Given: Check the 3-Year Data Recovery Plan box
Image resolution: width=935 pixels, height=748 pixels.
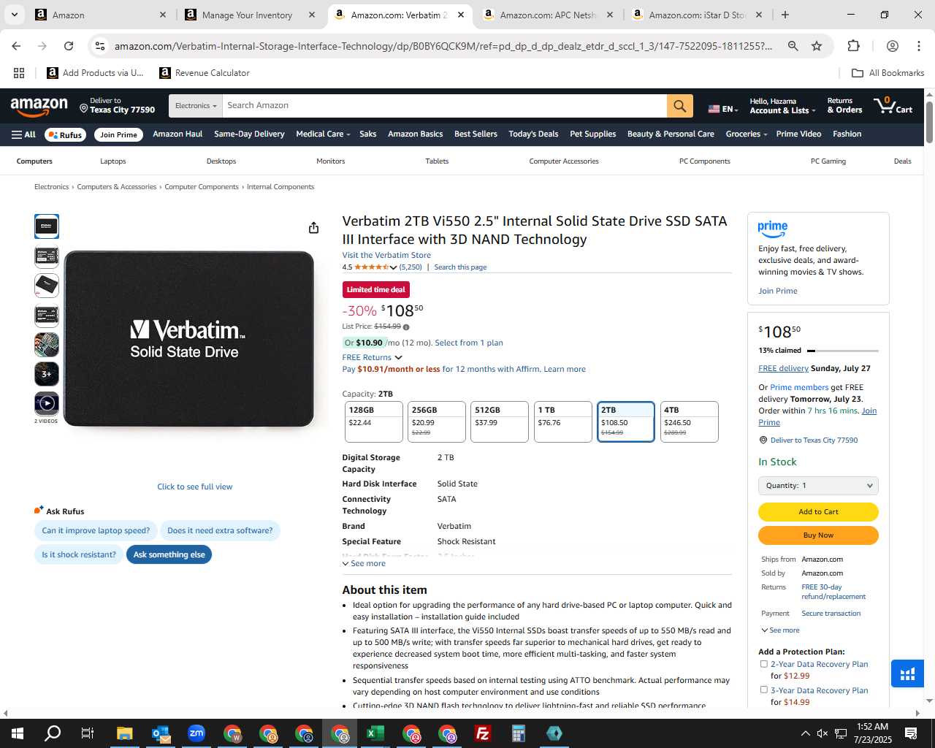Looking at the screenshot, I should tap(764, 690).
